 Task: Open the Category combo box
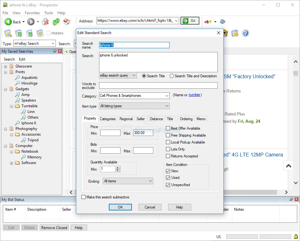pyautogui.click(x=167, y=96)
